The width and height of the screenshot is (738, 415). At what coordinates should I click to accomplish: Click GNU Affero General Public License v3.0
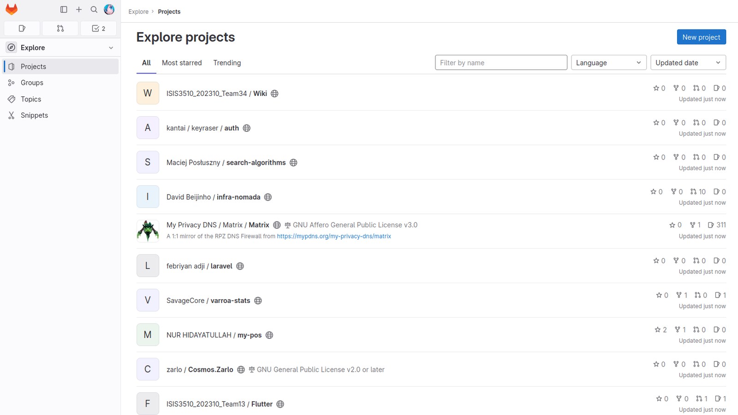pos(355,225)
